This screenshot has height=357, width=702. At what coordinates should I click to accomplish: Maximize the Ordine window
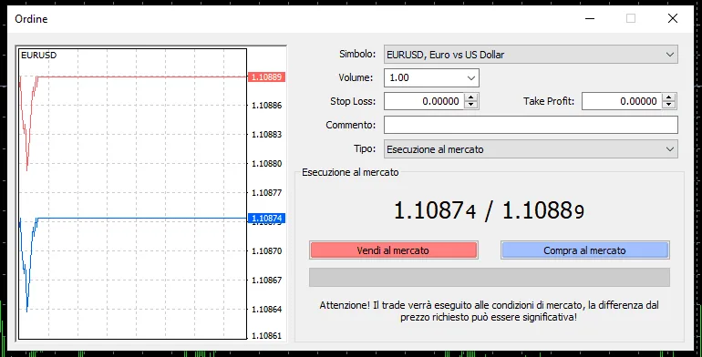(631, 18)
